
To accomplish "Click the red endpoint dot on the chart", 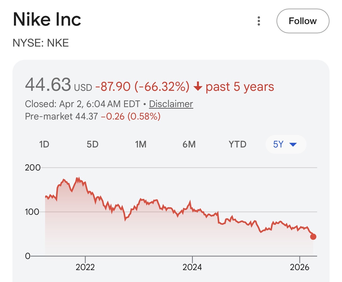I will [313, 236].
